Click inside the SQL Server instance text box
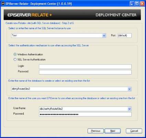This screenshot has width=146, height=138. pyautogui.click(x=57, y=36)
